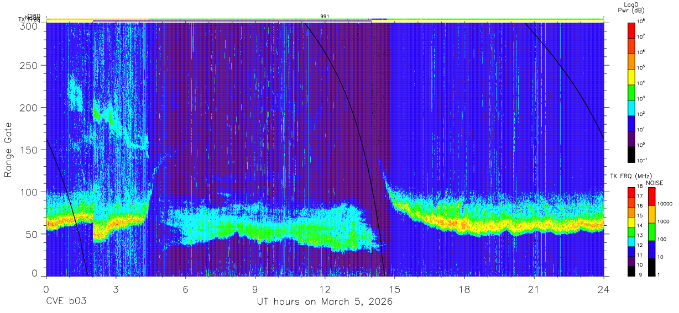Click the '9' hour tick label on the UT axis
The width and height of the screenshot is (679, 313).
point(255,289)
